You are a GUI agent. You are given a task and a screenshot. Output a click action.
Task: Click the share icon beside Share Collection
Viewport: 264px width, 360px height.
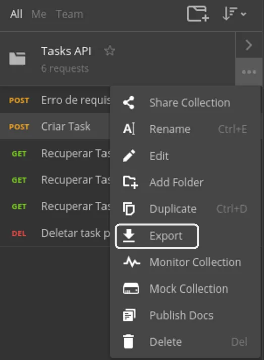[x=129, y=102]
